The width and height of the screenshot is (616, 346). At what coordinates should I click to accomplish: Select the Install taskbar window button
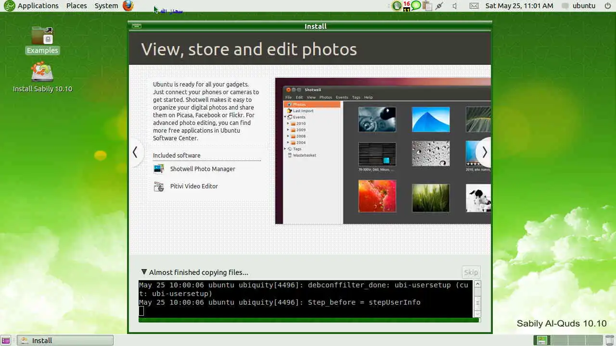tap(65, 340)
